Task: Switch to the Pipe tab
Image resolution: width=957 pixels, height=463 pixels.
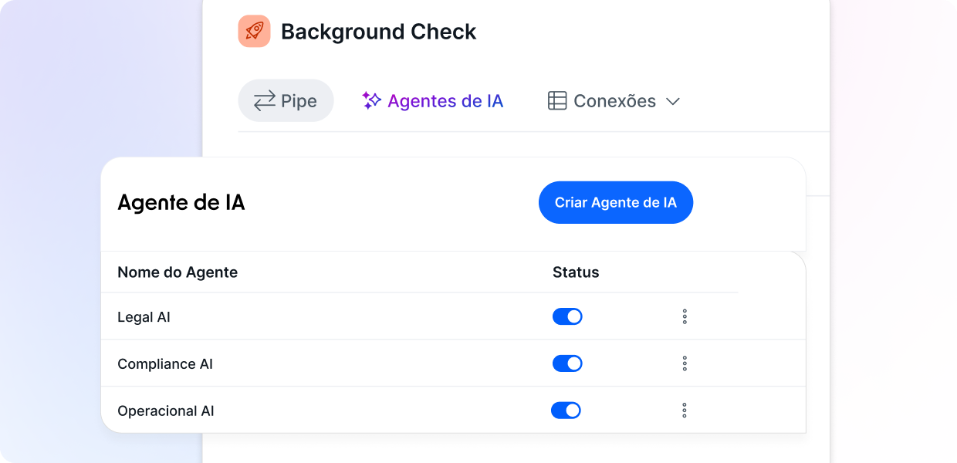Action: click(299, 101)
